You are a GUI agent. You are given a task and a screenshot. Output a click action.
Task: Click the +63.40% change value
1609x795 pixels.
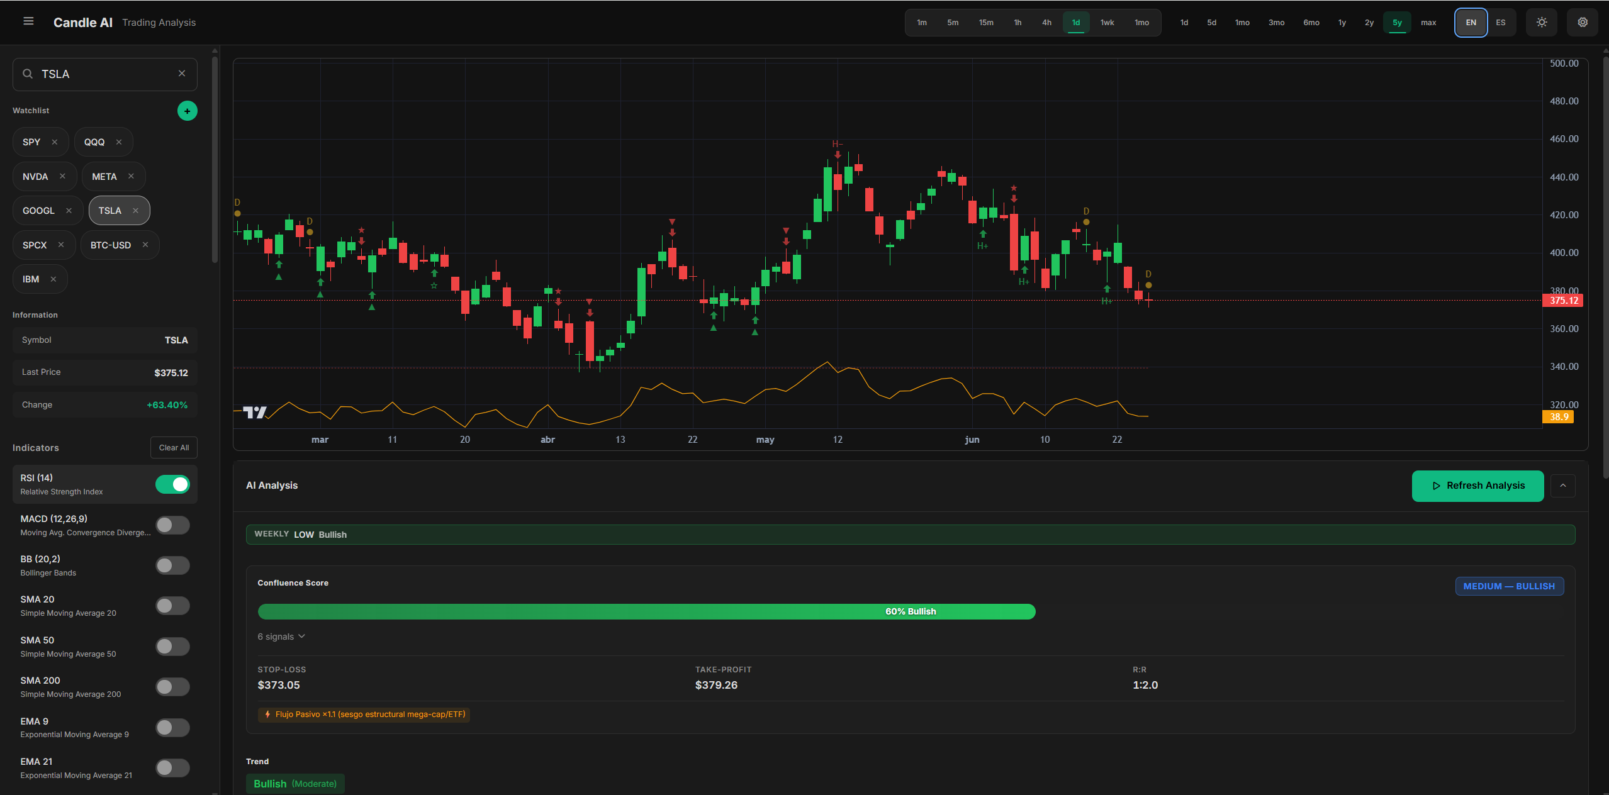click(x=167, y=405)
